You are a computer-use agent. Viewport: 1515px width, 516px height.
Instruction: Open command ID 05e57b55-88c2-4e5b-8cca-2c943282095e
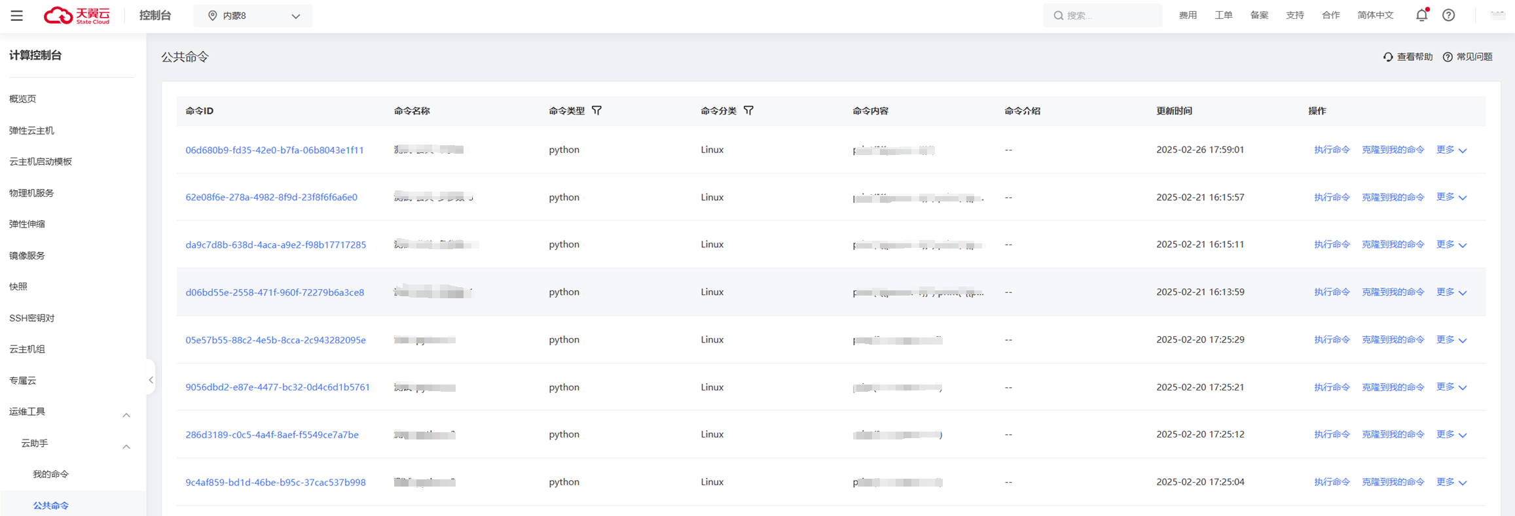tap(276, 340)
